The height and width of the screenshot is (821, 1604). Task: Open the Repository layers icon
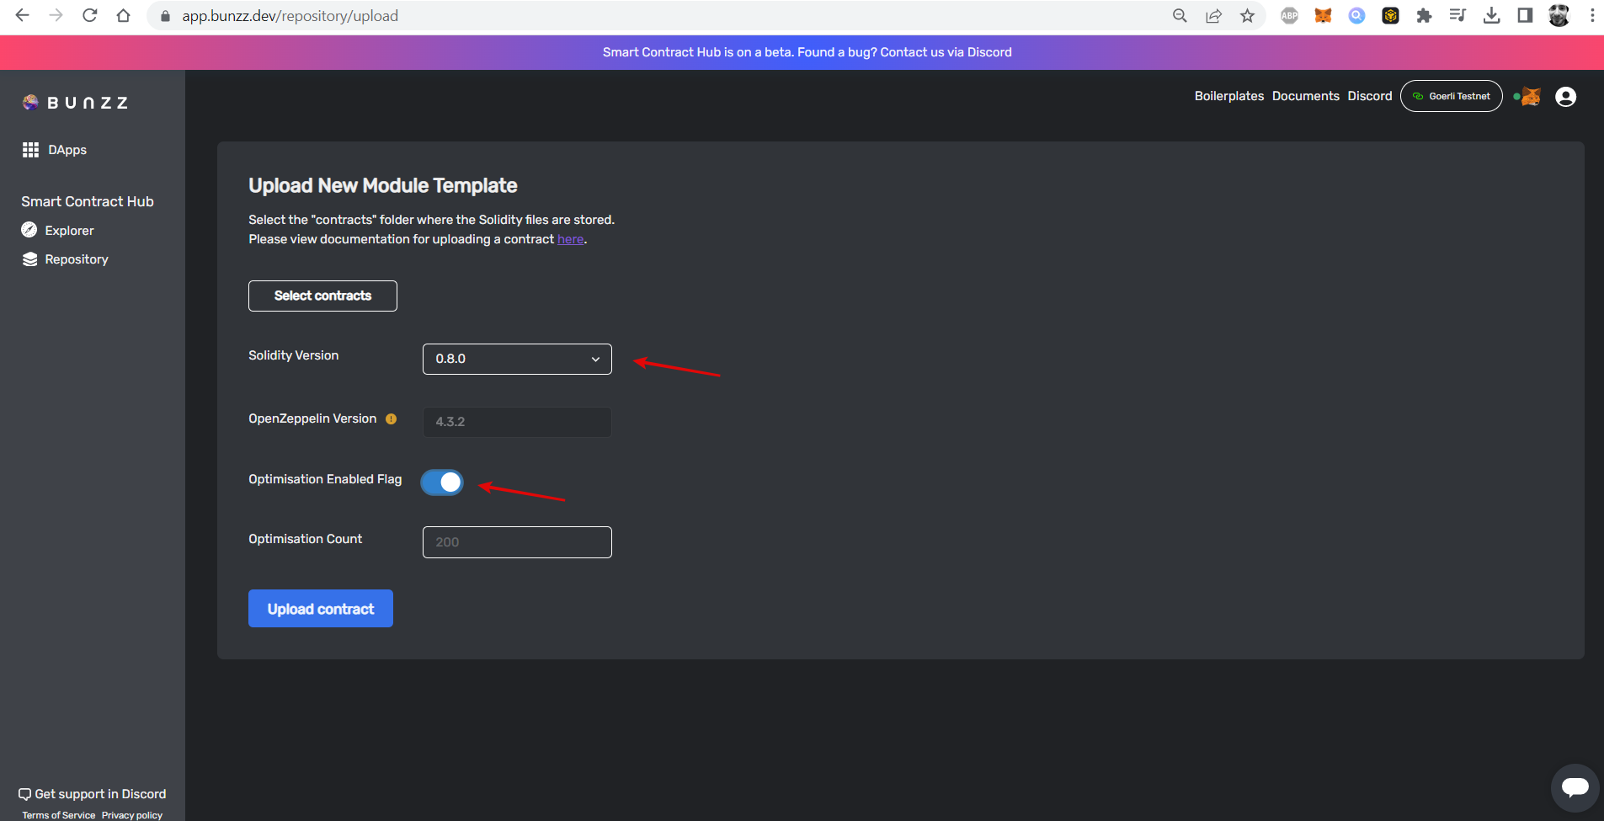click(29, 259)
